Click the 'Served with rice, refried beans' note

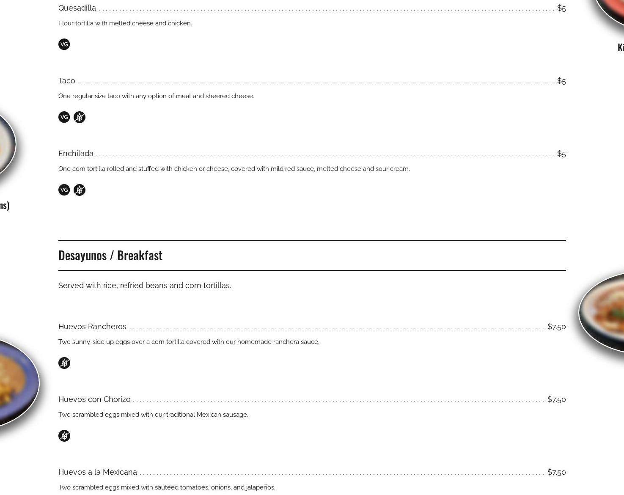(145, 286)
